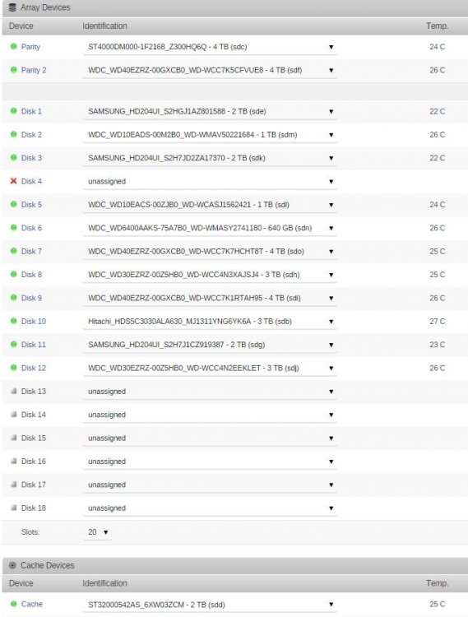This screenshot has height=617, width=468.
Task: Click the green status ball next to Disk 8
Action: pos(14,274)
